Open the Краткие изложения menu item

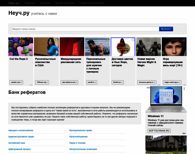tap(65, 3)
